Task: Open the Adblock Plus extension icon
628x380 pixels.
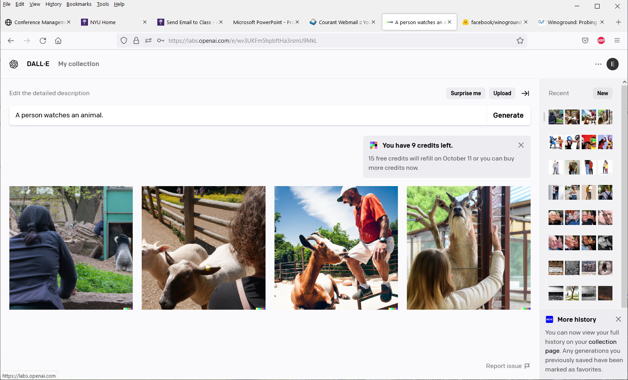Action: click(x=601, y=41)
